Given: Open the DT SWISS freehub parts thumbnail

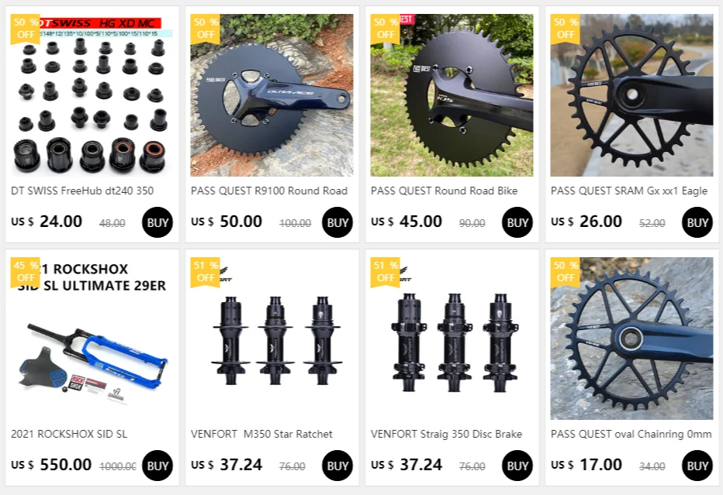Looking at the screenshot, I should coord(92,95).
